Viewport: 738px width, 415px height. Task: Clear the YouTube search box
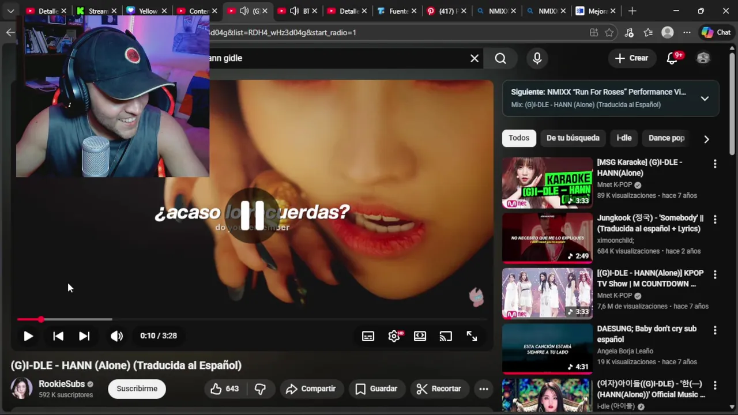(475, 58)
